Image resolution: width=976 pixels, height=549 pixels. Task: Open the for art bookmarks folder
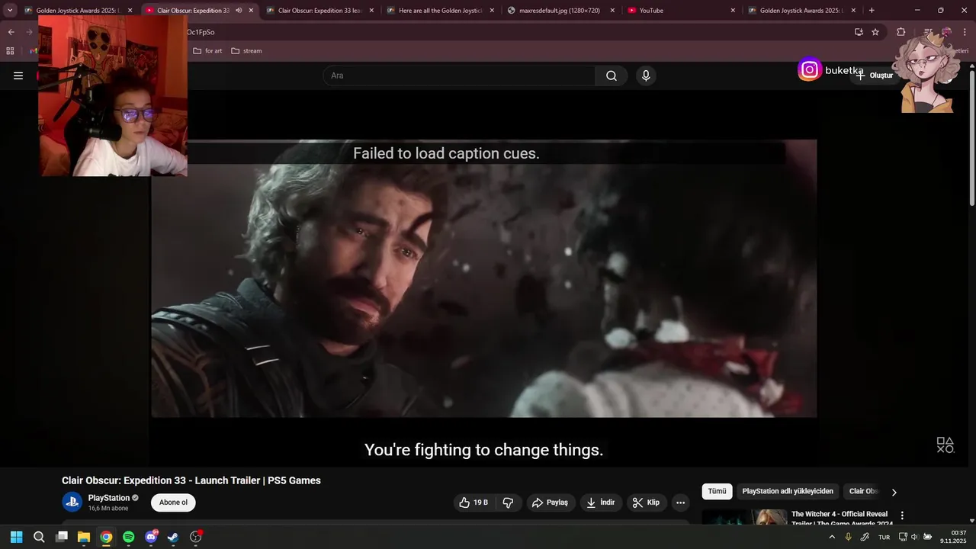[207, 51]
